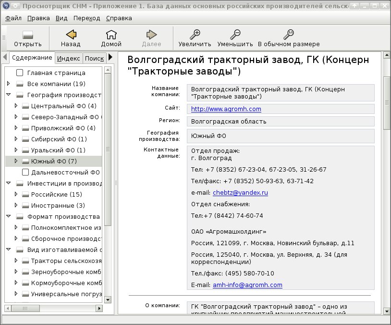Screen dimensions: 391x325
Task: Click the page vertical scrollbar thumb
Action: tap(387, 103)
